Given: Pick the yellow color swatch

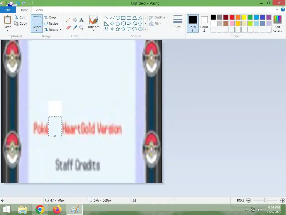Looking at the screenshot, I should 244,17.
